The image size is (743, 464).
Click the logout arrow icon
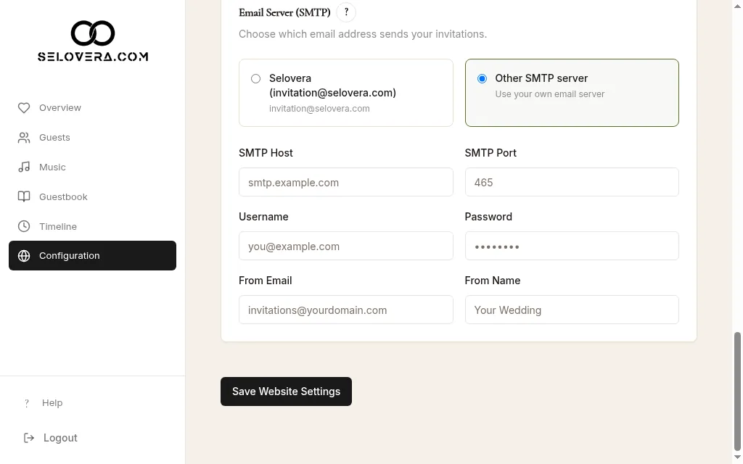coord(29,438)
